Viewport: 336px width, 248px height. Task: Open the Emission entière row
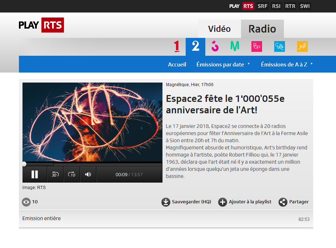[x=166, y=219]
